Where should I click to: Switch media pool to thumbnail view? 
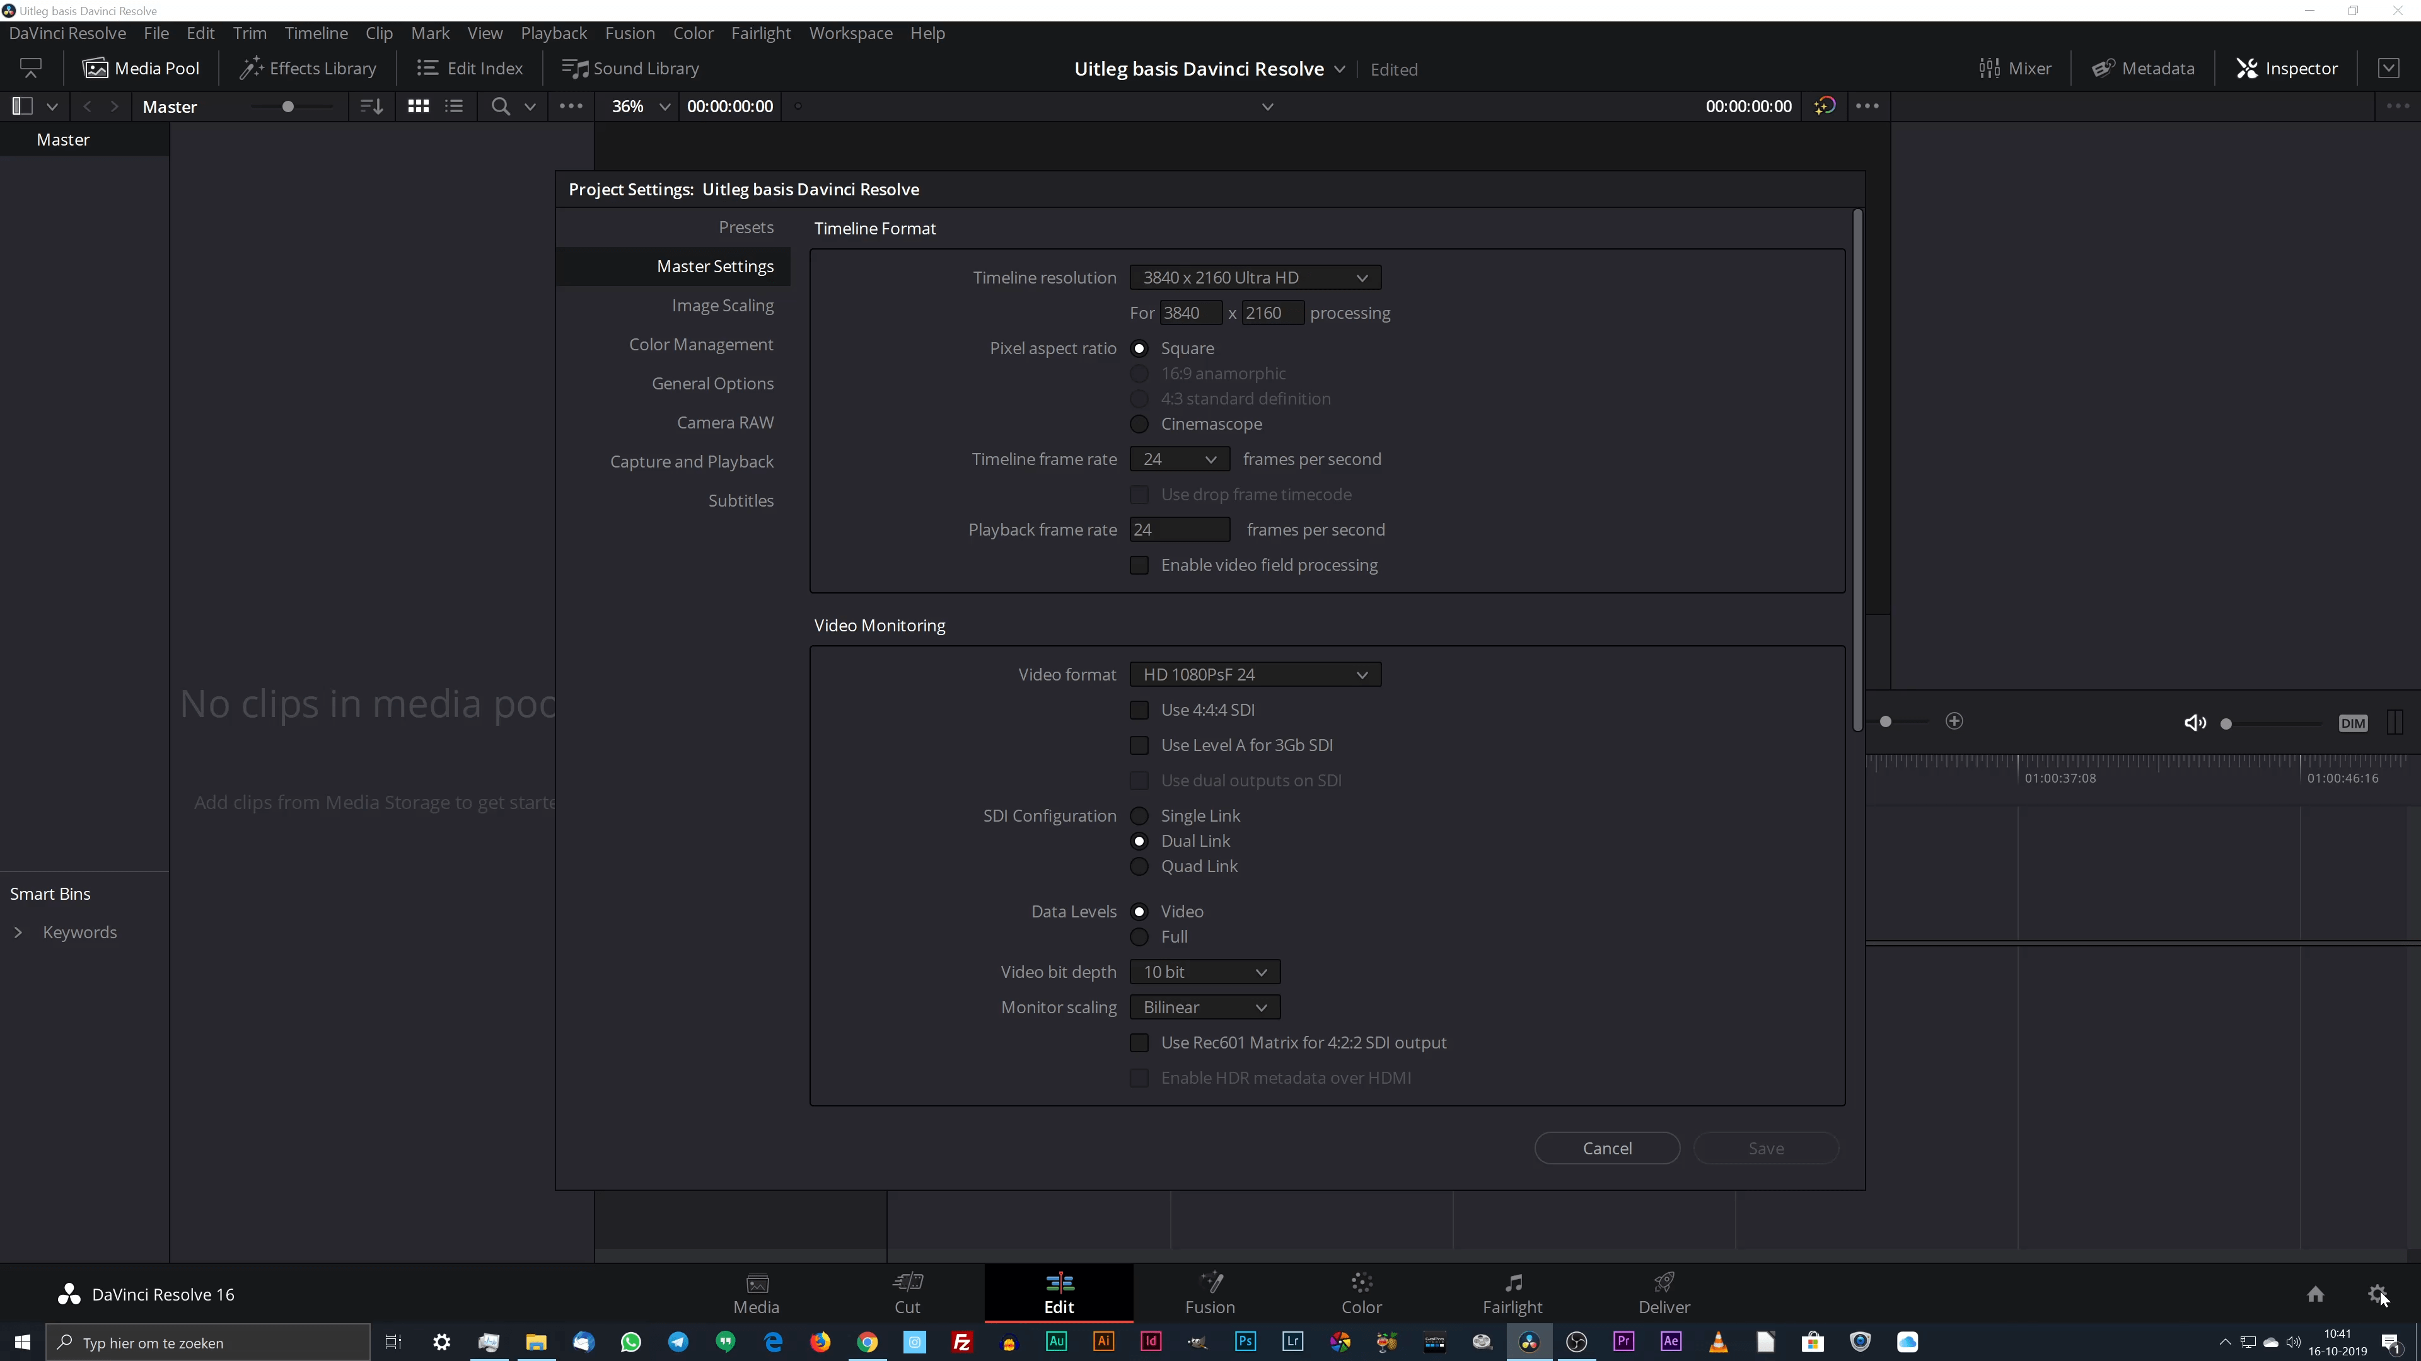(x=418, y=106)
